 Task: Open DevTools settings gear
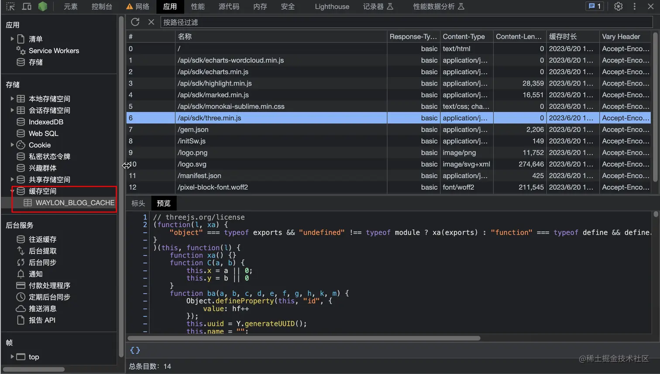[x=618, y=7]
